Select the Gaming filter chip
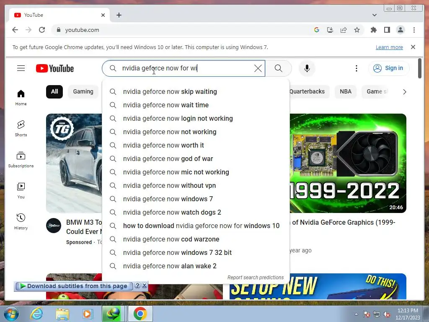Image resolution: width=429 pixels, height=322 pixels. click(83, 91)
